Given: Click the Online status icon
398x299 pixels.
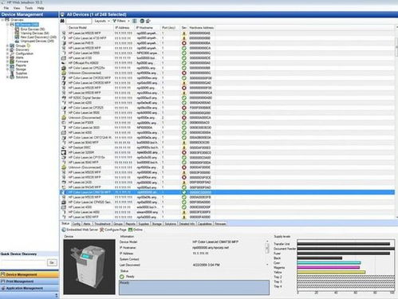Looking at the screenshot, I should point(130,230).
